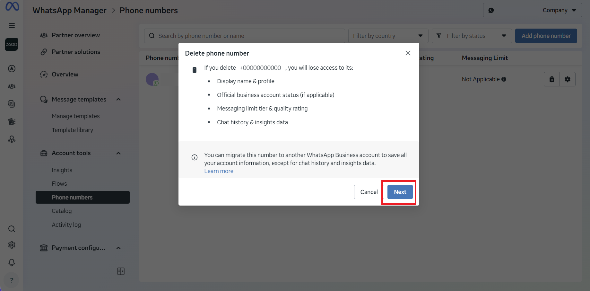Follow the Learn more link

(219, 171)
